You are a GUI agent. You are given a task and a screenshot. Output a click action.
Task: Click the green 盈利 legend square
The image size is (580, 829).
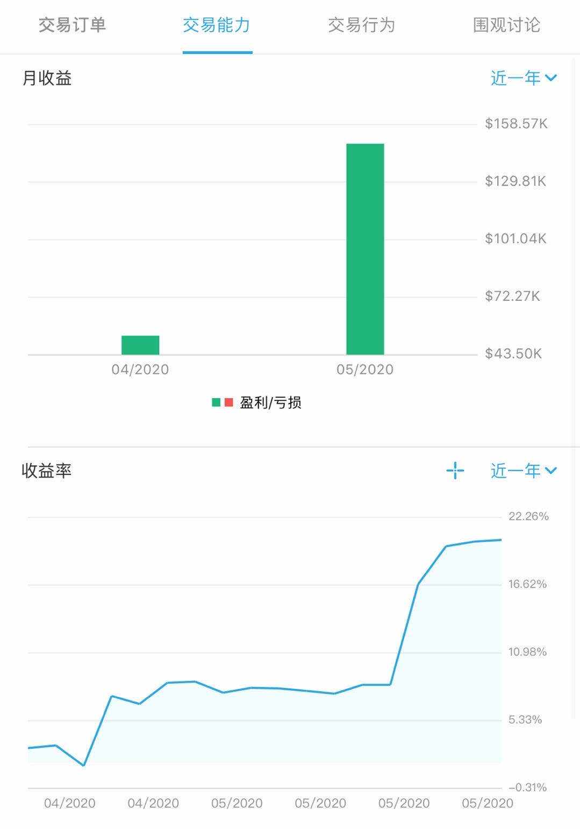216,402
